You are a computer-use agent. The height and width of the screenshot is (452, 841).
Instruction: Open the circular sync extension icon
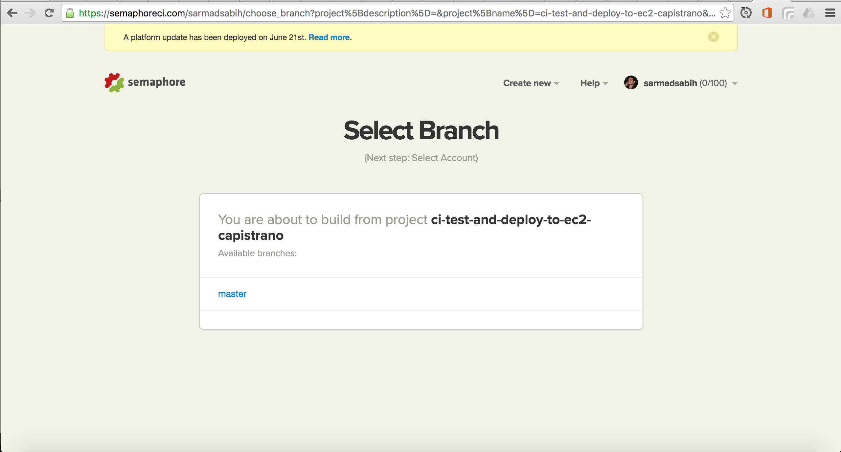click(x=746, y=13)
